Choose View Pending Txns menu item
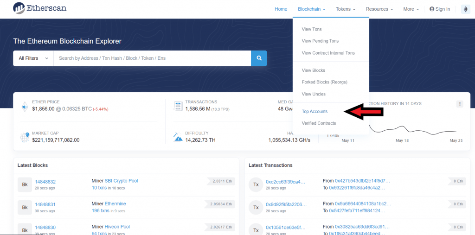Screen dimensions: 475x235 320,41
